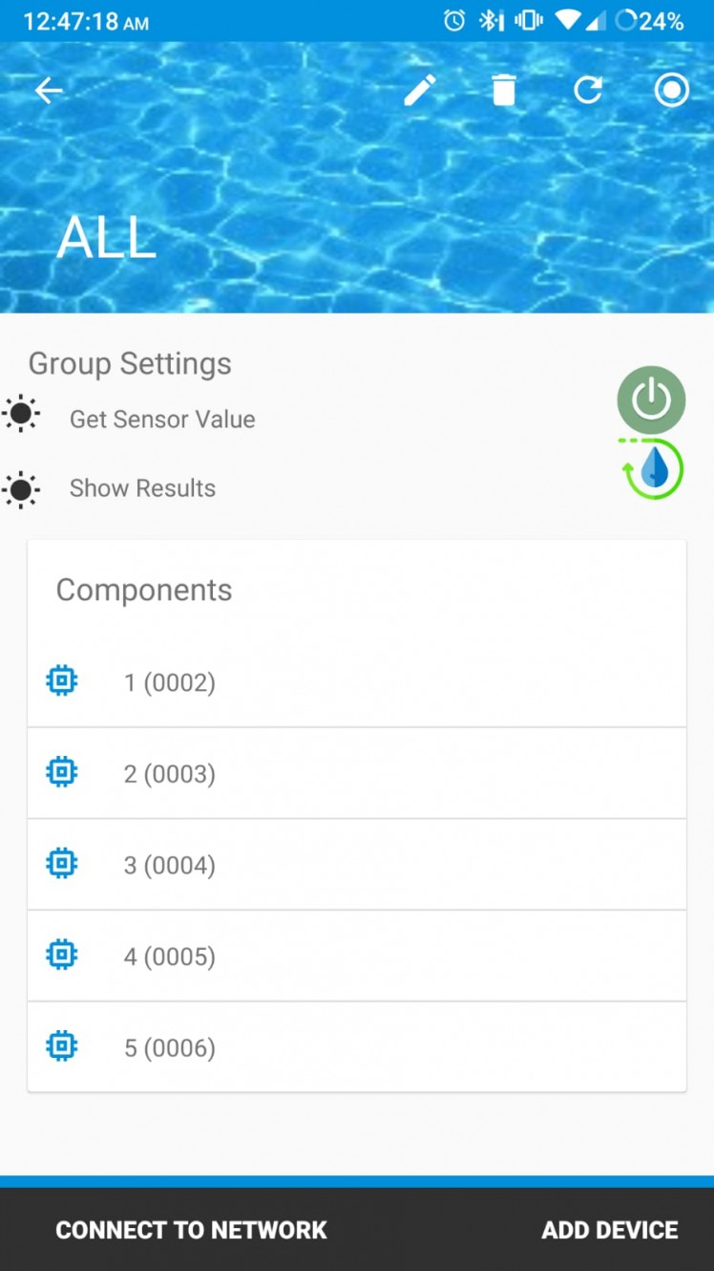Open component 1 (0002)
Image resolution: width=714 pixels, height=1271 pixels.
[170, 682]
